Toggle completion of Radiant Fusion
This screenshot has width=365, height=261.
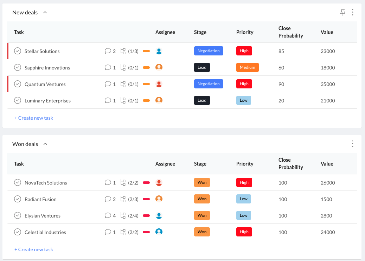tap(18, 199)
